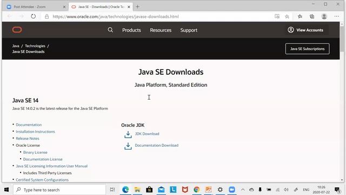Image resolution: width=346 pixels, height=195 pixels.
Task: Open Task View in taskbar
Action: pos(112,190)
